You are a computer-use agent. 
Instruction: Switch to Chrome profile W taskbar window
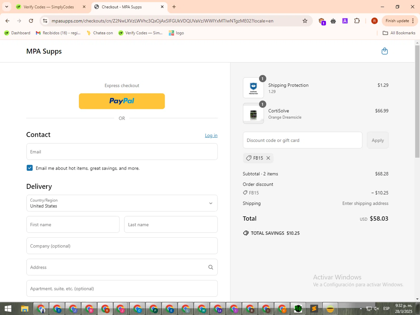(x=202, y=309)
